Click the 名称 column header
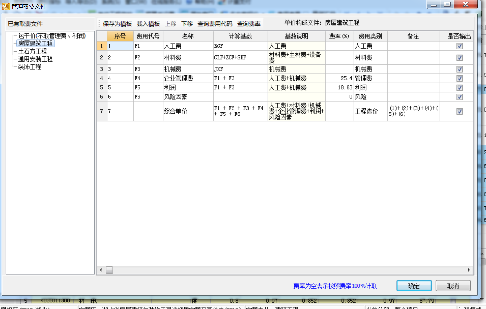486x309 pixels. pyautogui.click(x=188, y=36)
